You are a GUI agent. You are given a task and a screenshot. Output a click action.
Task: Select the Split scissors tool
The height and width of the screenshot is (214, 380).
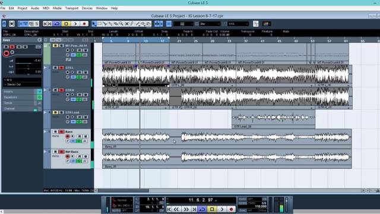point(105,24)
